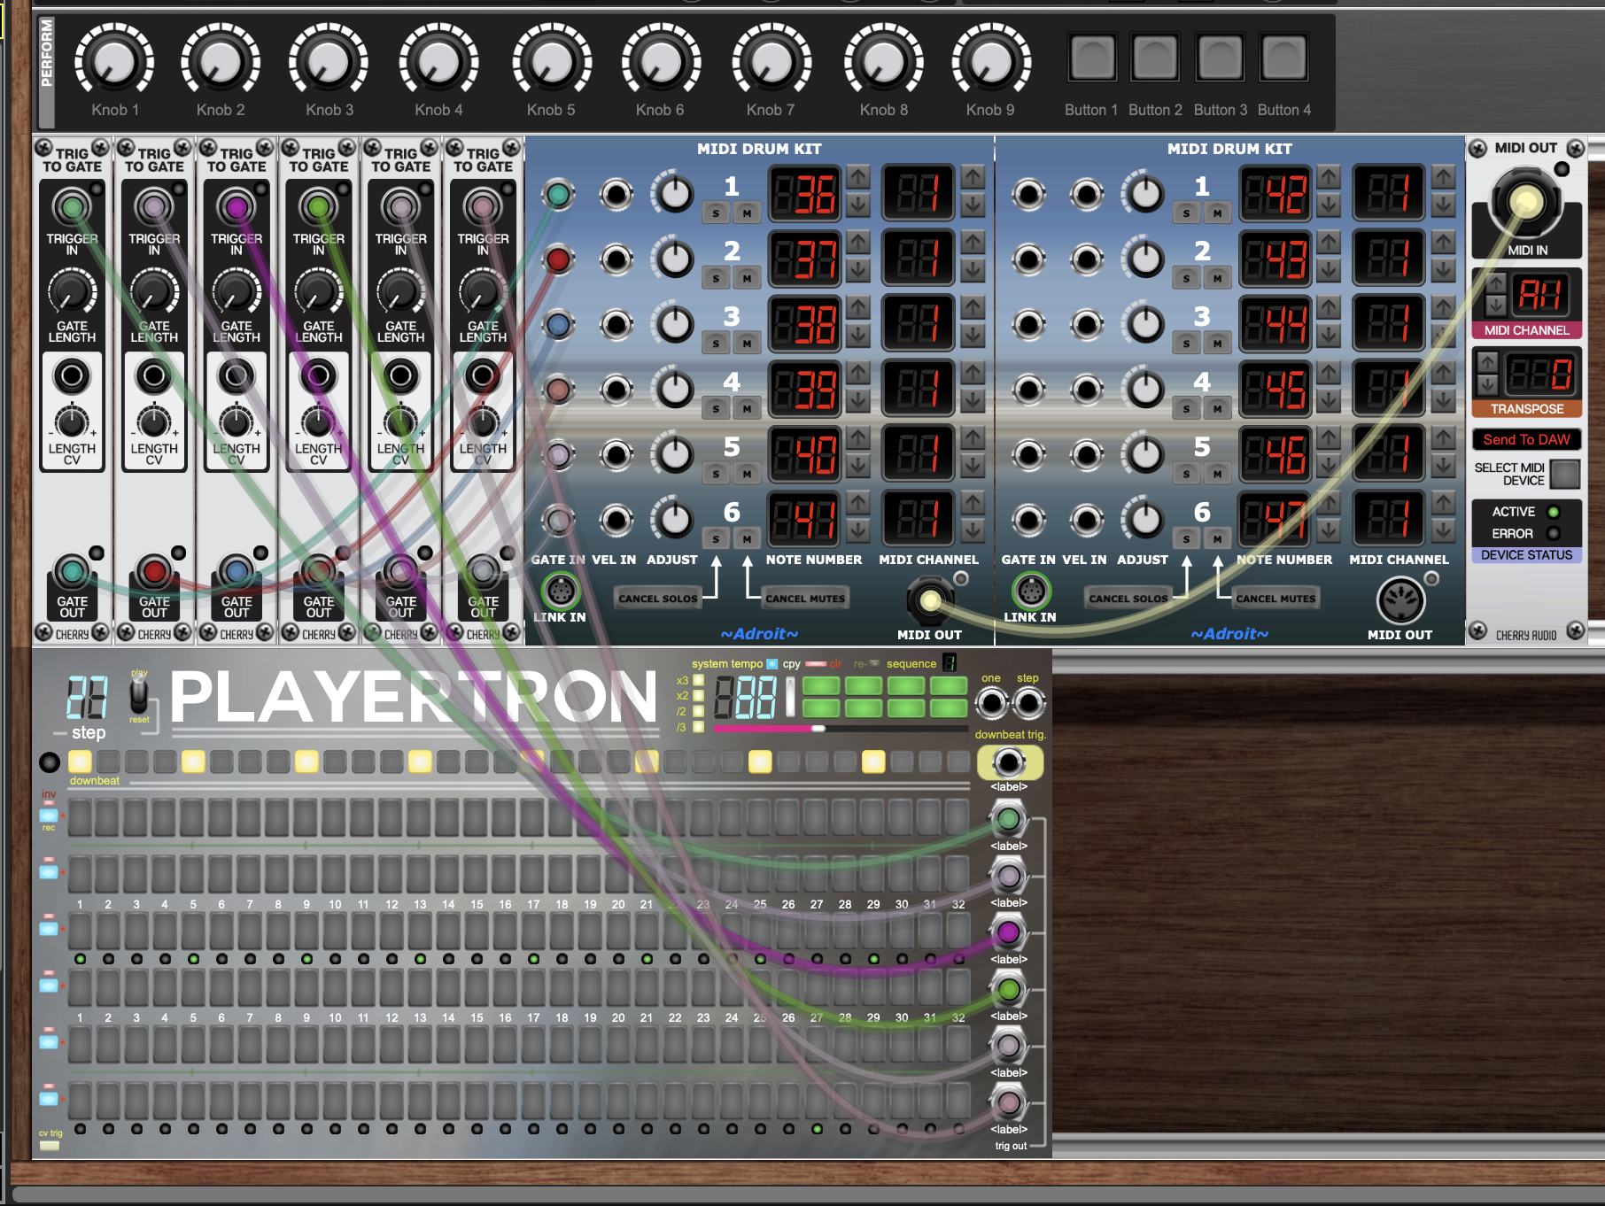Click MIDI OUT jack on left Drum Kit

pos(929,600)
